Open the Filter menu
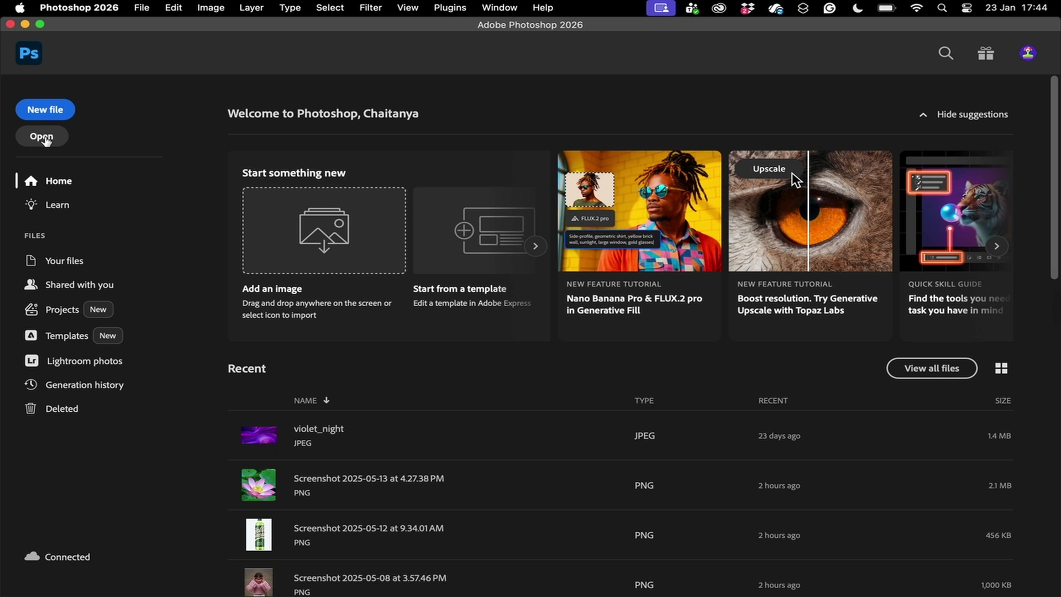The image size is (1061, 597). [370, 8]
